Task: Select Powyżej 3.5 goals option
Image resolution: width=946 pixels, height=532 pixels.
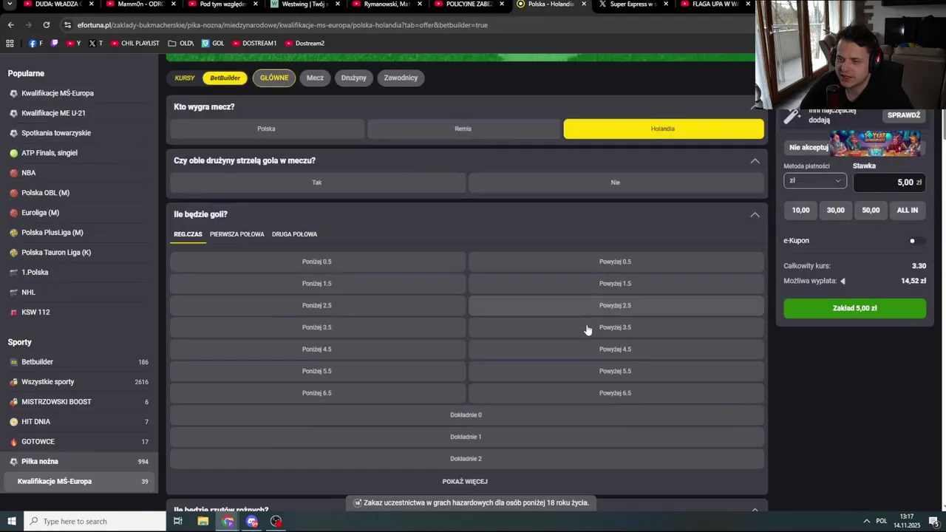Action: click(x=616, y=327)
